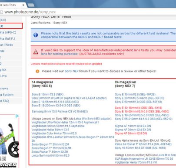Viewport: 176px width, 168px height.
Task: Open Sony E 30mm macro (SEL-30F35) review
Action: click(139, 98)
